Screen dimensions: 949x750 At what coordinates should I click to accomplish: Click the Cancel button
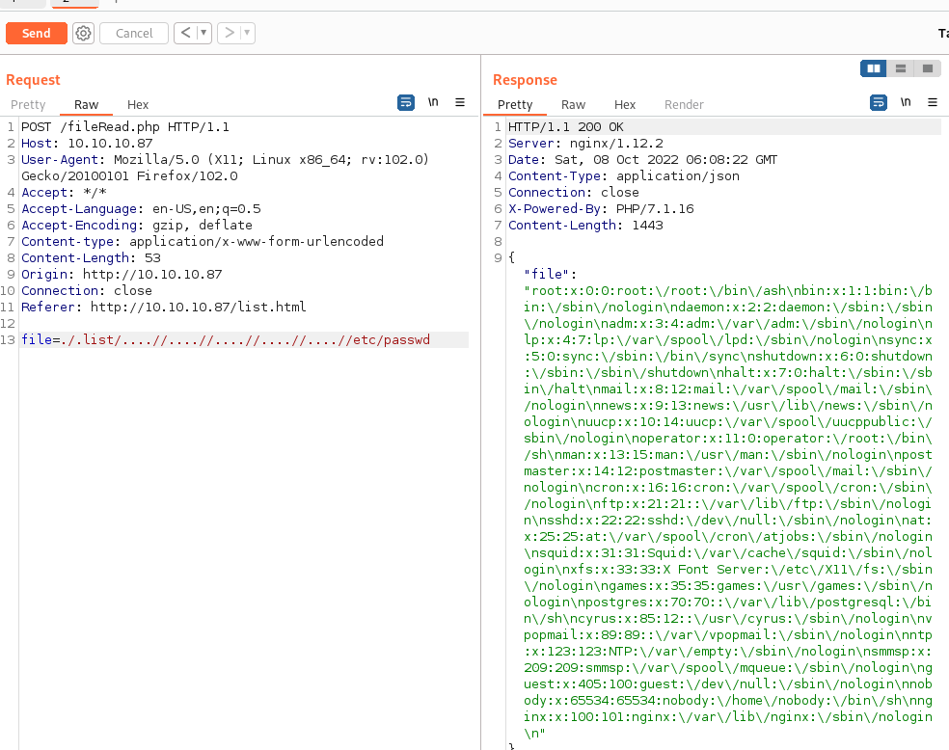[x=134, y=34]
